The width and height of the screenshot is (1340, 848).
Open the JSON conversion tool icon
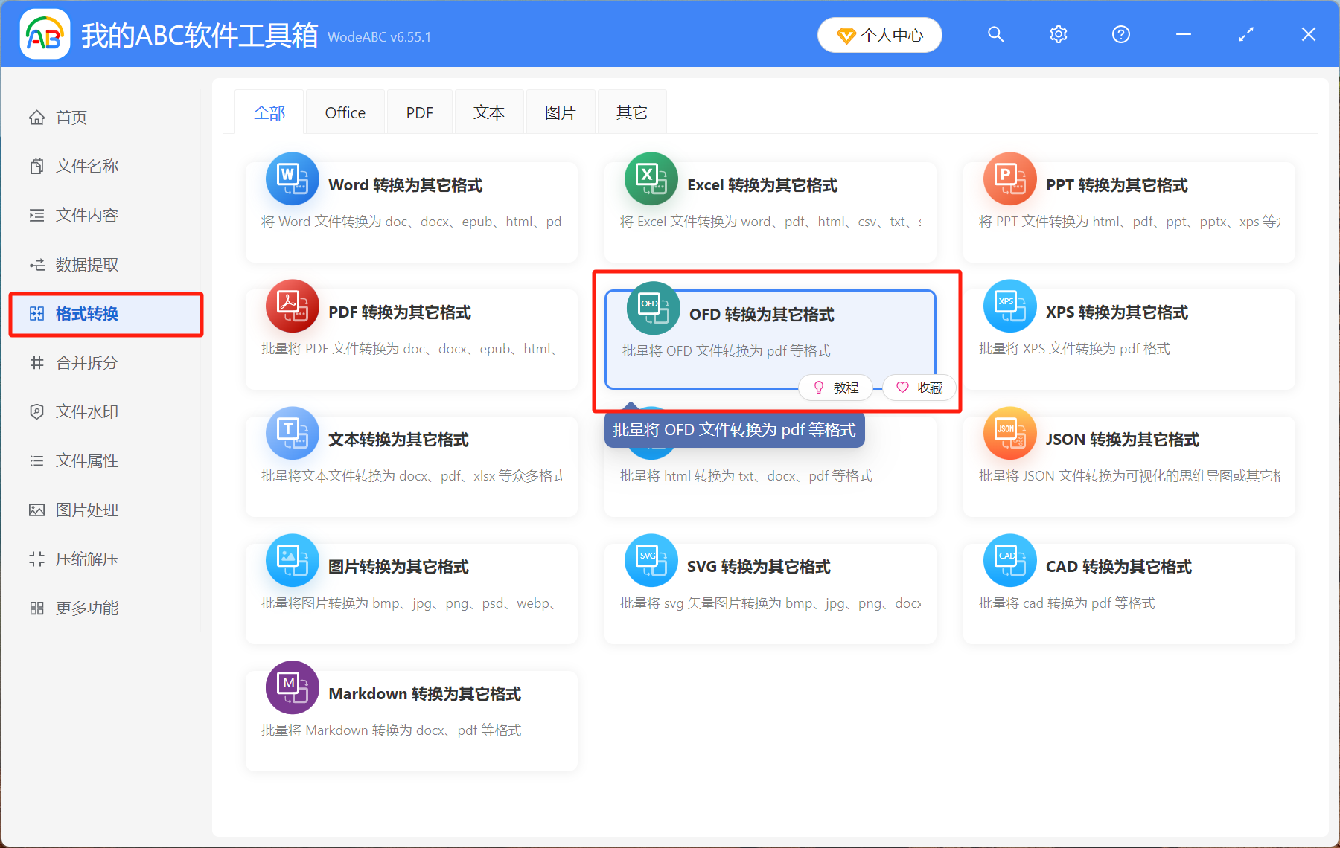[1009, 433]
